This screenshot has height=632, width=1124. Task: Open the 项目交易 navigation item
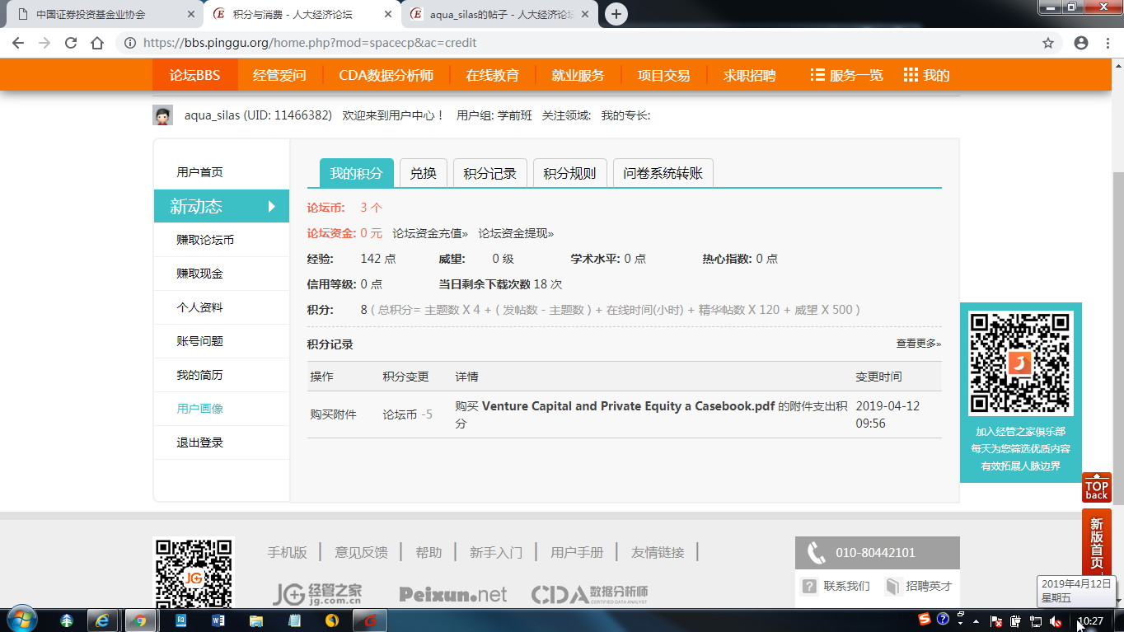click(663, 75)
